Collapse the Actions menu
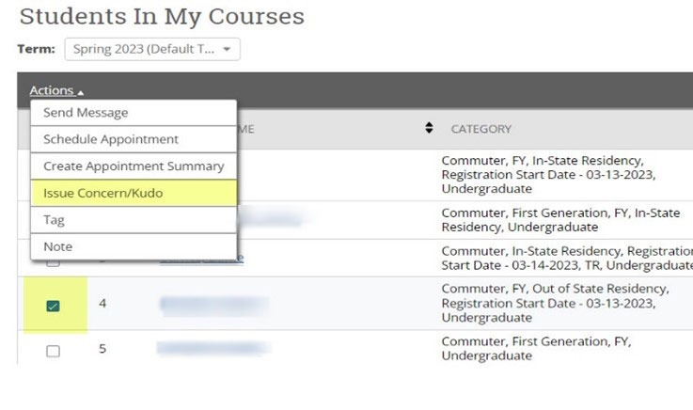The height and width of the screenshot is (410, 693). click(x=55, y=90)
